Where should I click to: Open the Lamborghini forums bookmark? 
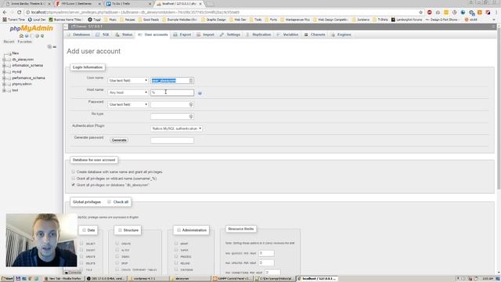407,20
